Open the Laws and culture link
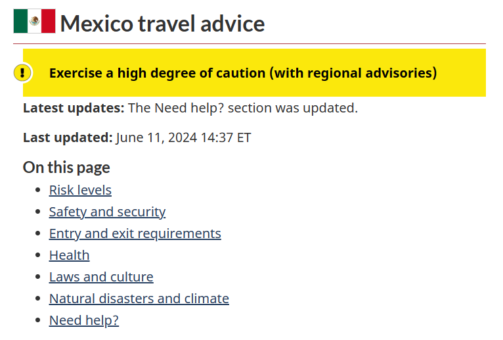 pyautogui.click(x=101, y=277)
